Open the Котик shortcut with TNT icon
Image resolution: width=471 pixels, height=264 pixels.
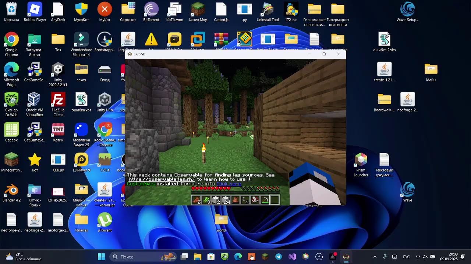click(58, 132)
